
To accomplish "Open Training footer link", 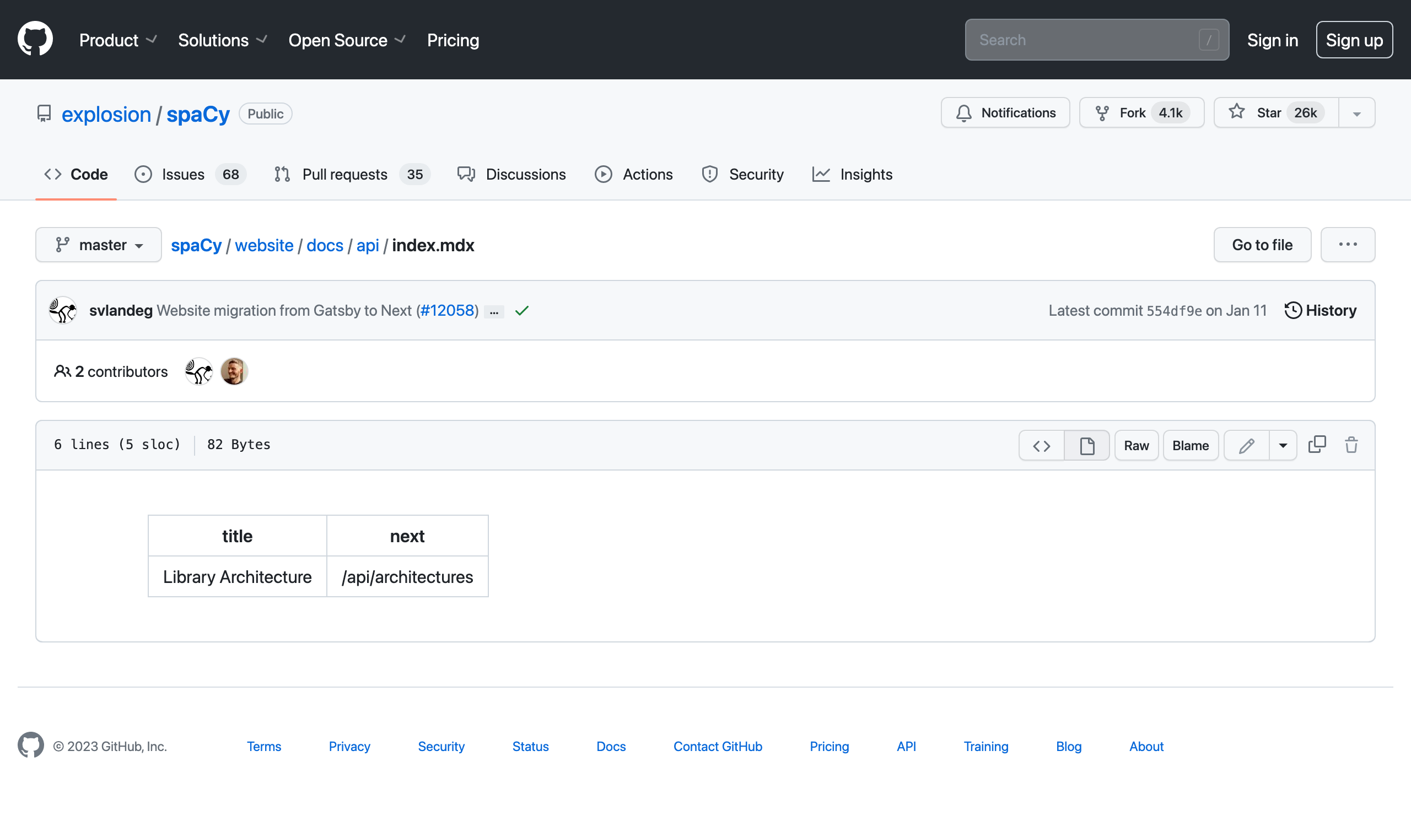I will pos(986,746).
